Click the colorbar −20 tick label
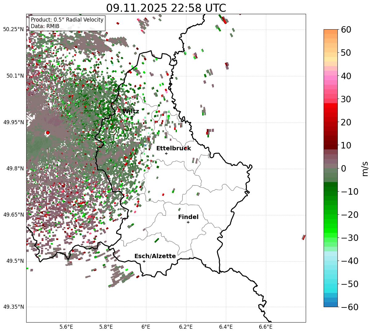The width and height of the screenshot is (372, 333). pyautogui.click(x=350, y=215)
